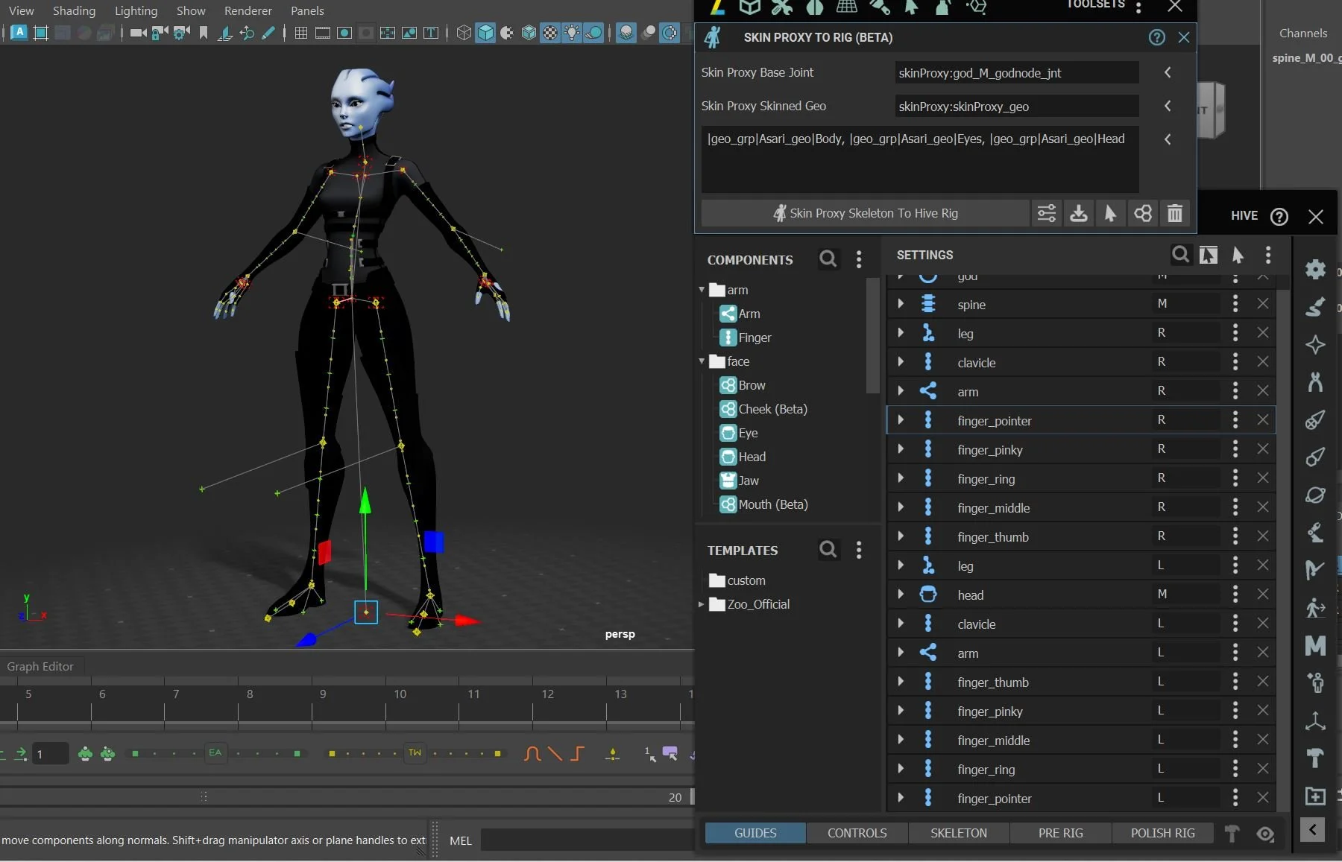Image resolution: width=1342 pixels, height=862 pixels.
Task: Click the Ease slider EA handle
Action: [215, 752]
